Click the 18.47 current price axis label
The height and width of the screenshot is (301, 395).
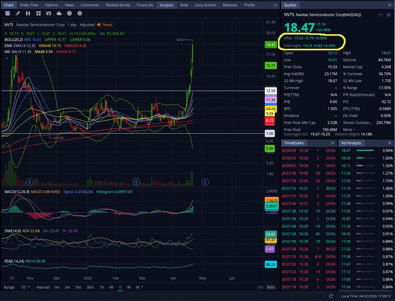pos(271,45)
